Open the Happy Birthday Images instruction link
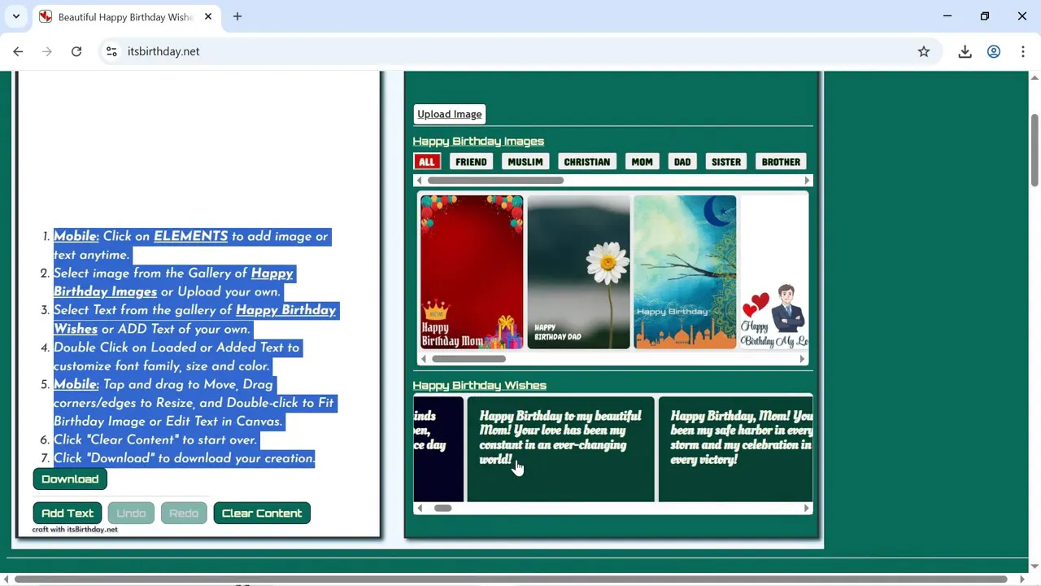Screen dimensions: 1041x586 pos(173,282)
